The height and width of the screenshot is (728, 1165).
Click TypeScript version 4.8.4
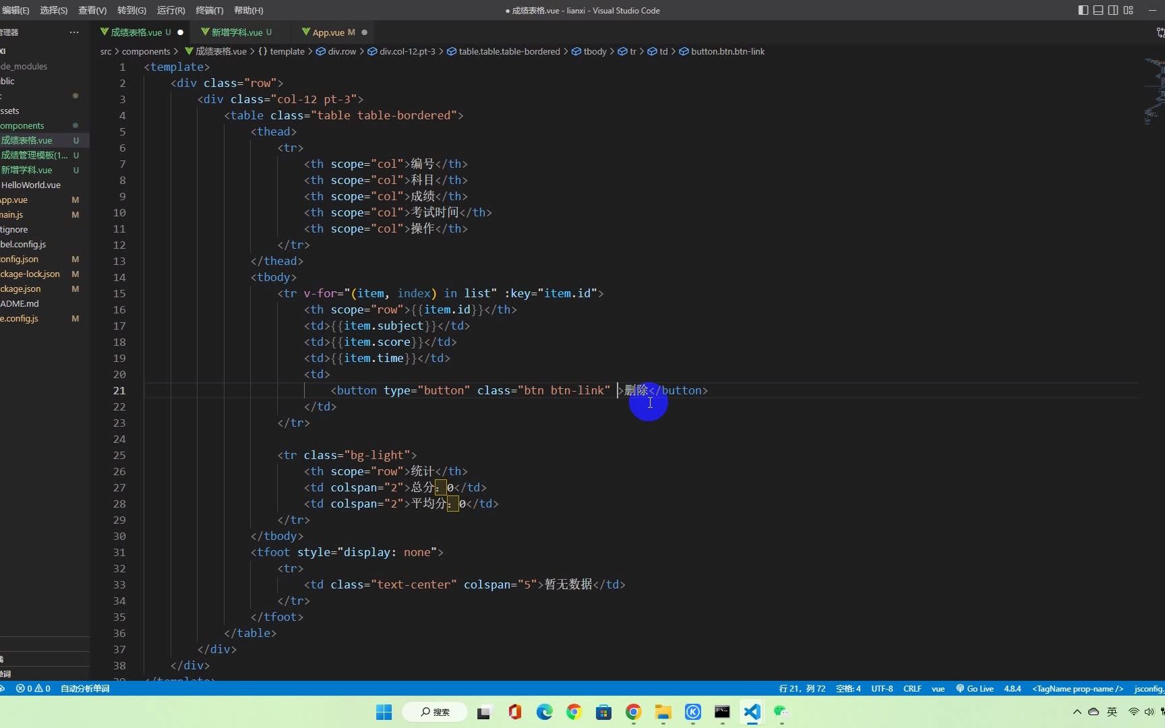tap(1012, 688)
